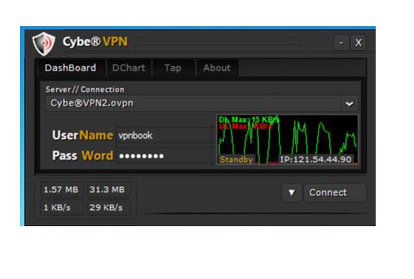Image resolution: width=414 pixels, height=279 pixels.
Task: Click the 1.57 MB upload total
Action: (61, 189)
